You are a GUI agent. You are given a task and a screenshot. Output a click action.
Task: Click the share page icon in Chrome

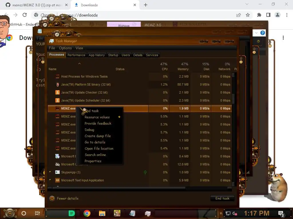click(x=239, y=15)
